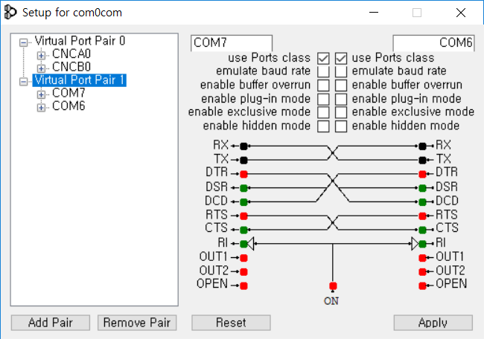Enable plug-in mode for COM6
Screen dimensions: 484x339
(x=341, y=99)
